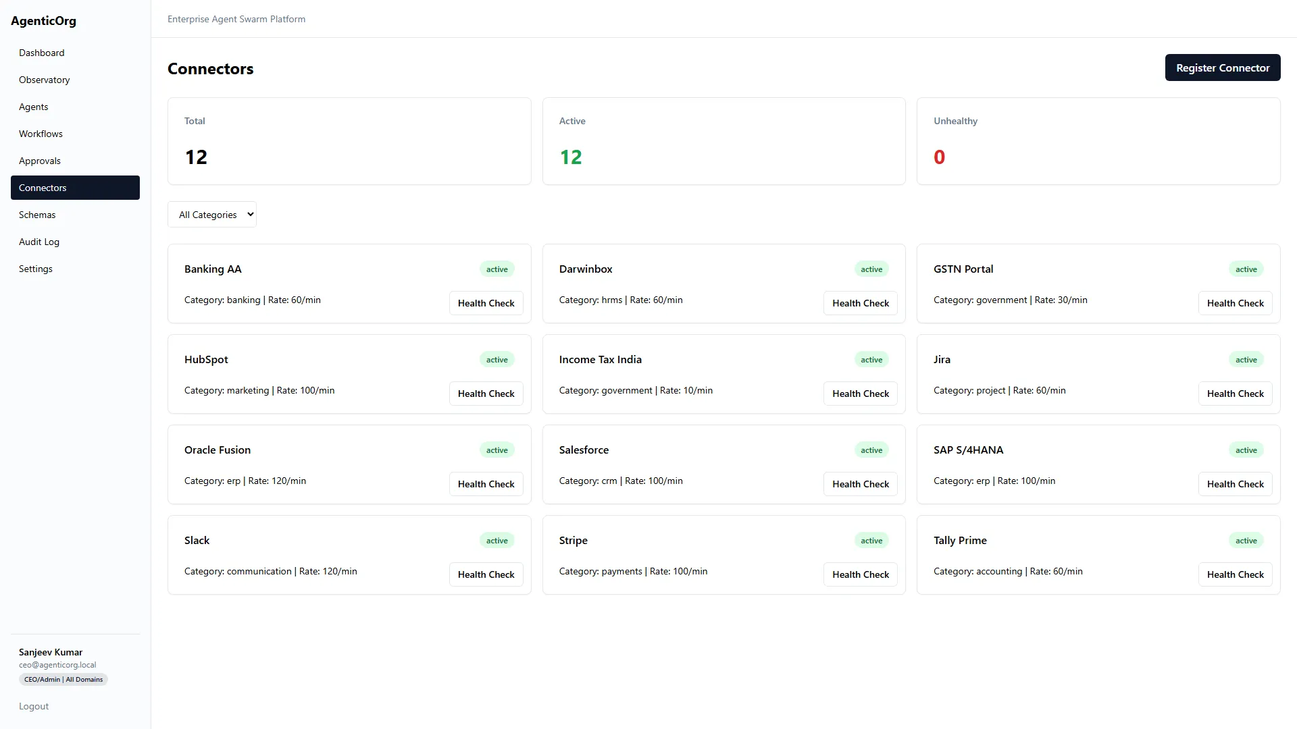The width and height of the screenshot is (1297, 729).
Task: Run Health Check for Darwinbox
Action: coord(861,303)
